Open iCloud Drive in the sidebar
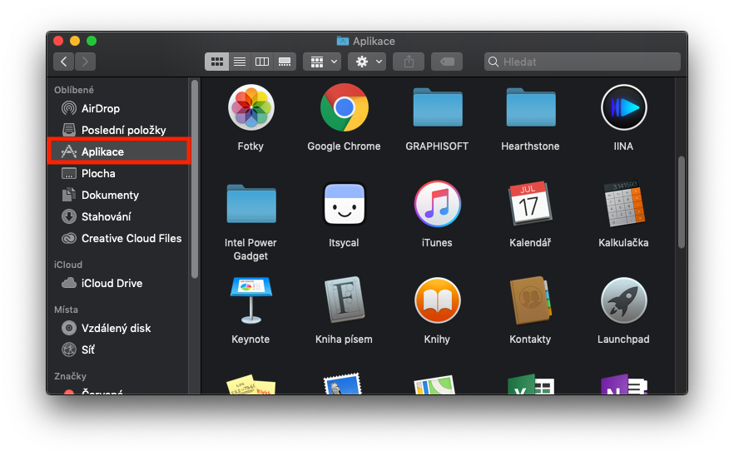Screen dimensions: 734x456 click(119, 283)
